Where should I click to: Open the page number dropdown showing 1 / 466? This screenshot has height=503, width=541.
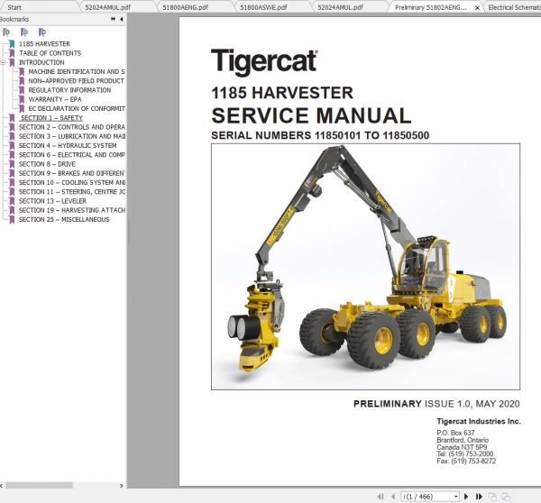tap(456, 497)
